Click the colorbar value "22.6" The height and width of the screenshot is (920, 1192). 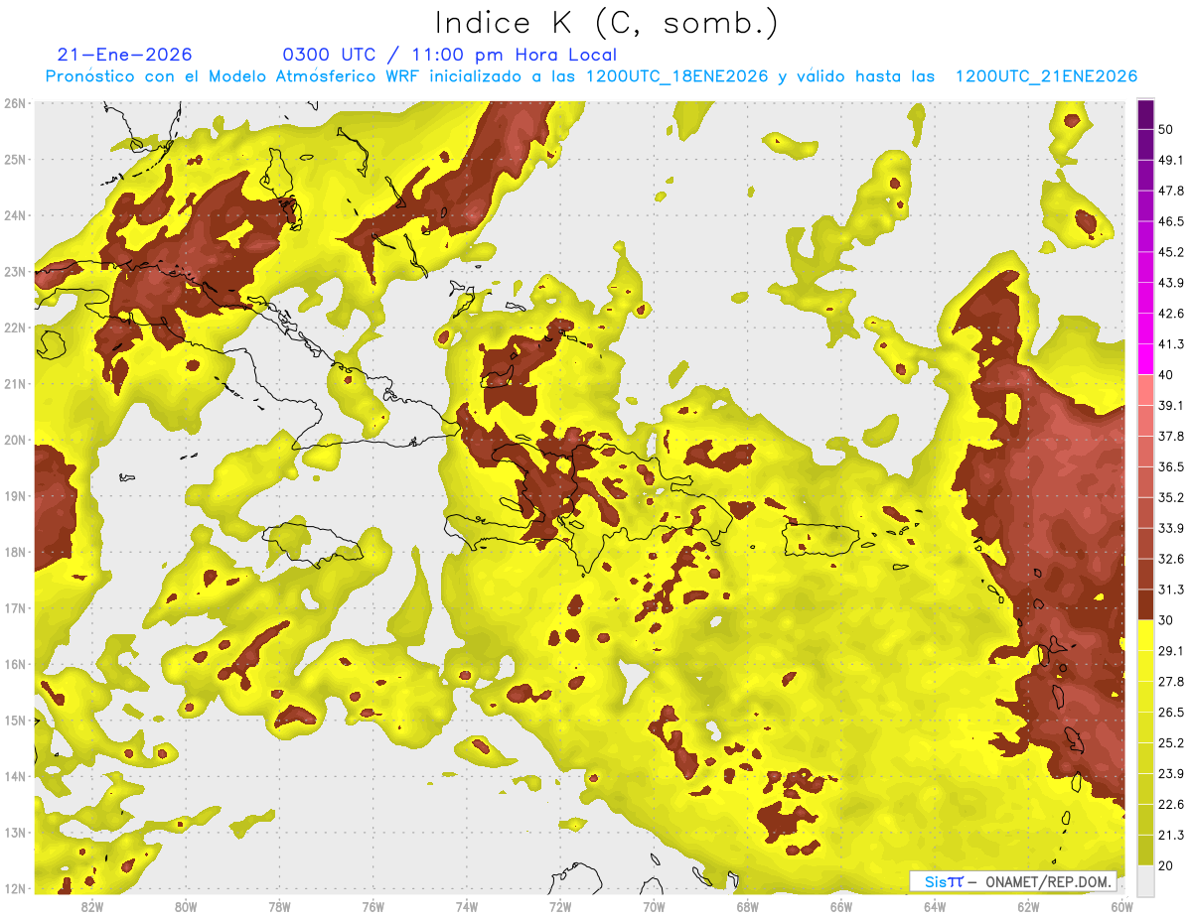pos(1170,805)
